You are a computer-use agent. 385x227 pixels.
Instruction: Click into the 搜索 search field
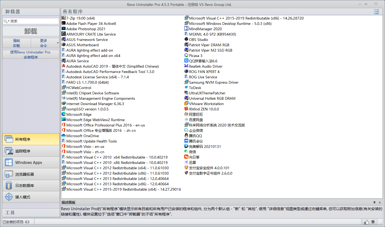(x=34, y=21)
